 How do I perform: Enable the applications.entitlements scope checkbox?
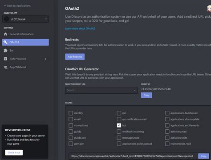tap(167, 125)
